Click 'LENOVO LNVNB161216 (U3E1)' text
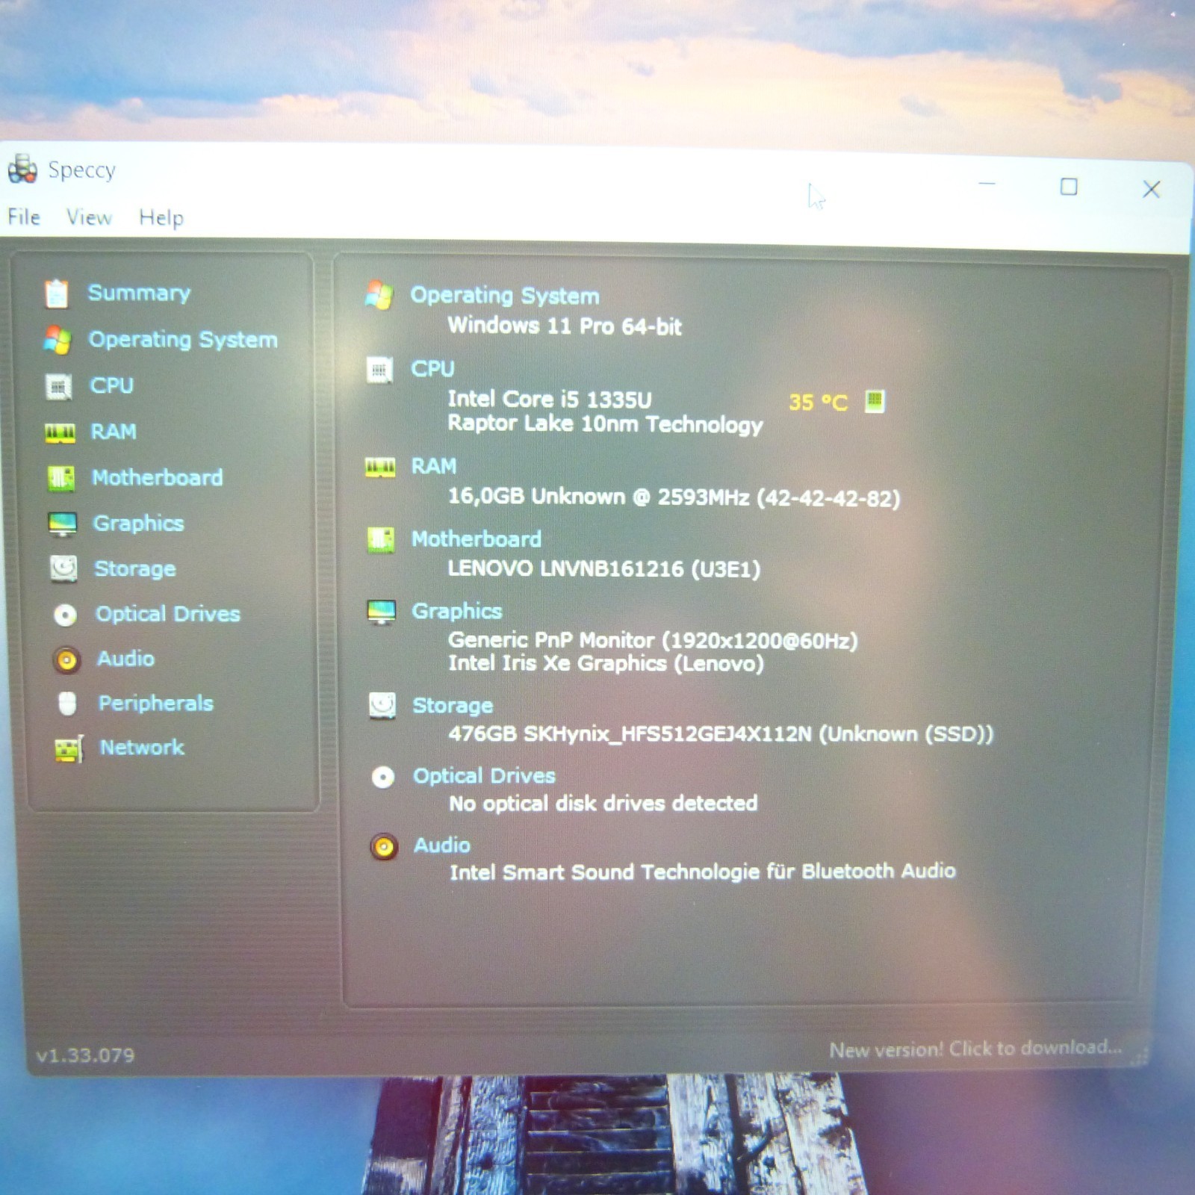Screen dimensions: 1195x1195 [x=604, y=569]
